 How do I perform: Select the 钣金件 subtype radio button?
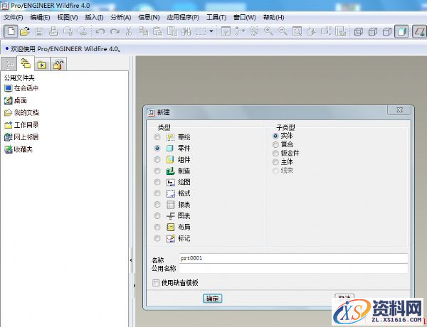[275, 153]
